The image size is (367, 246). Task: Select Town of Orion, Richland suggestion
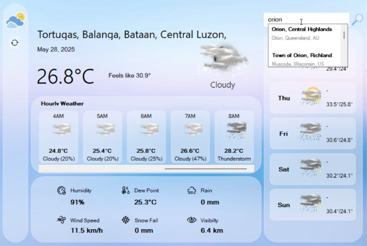pyautogui.click(x=305, y=59)
